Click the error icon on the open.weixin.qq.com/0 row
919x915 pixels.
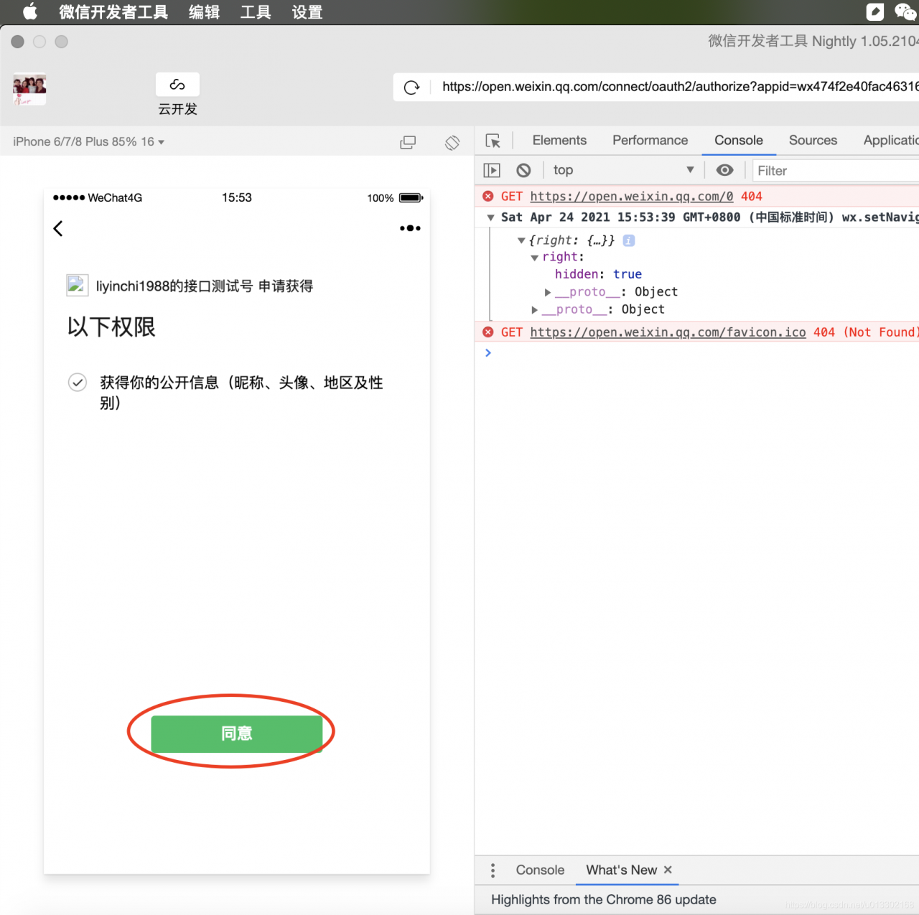click(488, 196)
